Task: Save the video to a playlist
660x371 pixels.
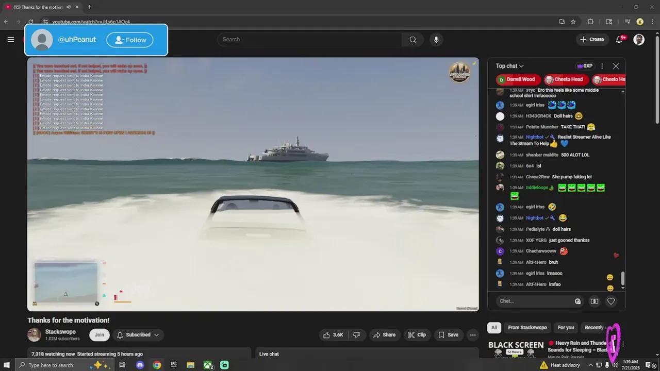Action: tap(448, 335)
